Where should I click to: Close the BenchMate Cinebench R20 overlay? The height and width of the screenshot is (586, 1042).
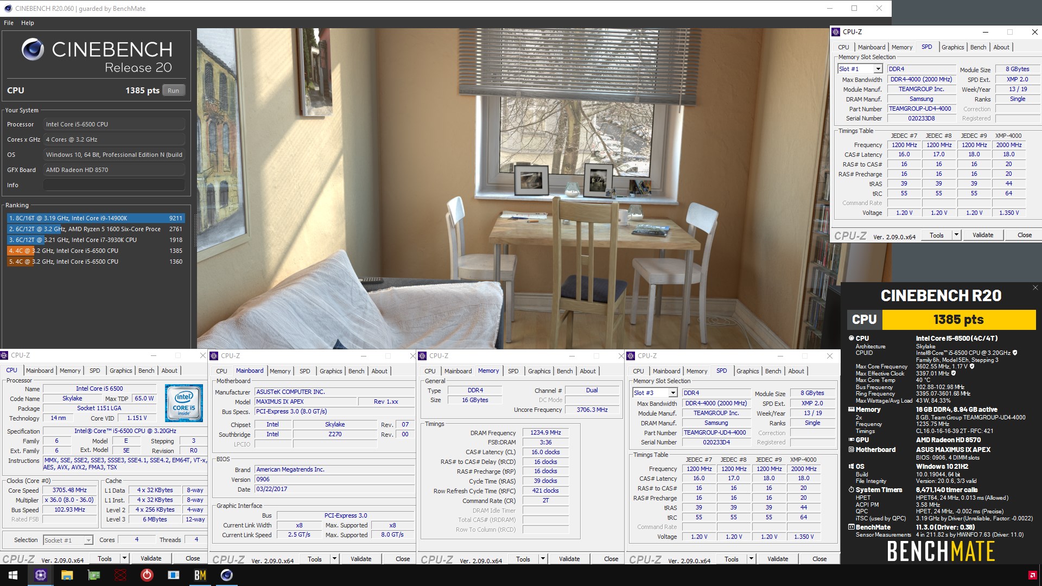click(1035, 288)
